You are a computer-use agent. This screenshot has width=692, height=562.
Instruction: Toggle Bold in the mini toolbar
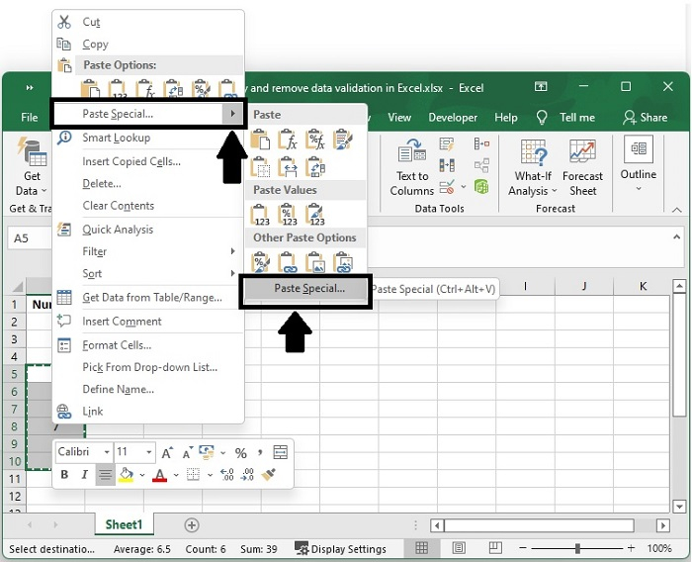click(x=64, y=475)
